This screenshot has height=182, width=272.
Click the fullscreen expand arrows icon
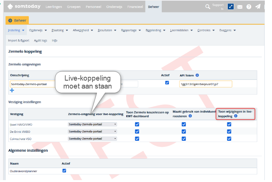[231, 7]
